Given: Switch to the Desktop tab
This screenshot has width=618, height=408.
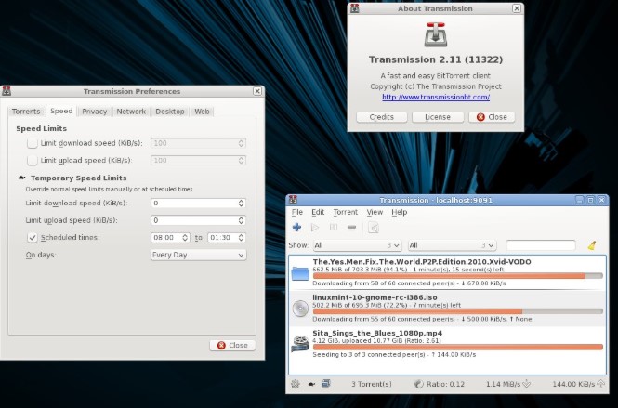Looking at the screenshot, I should click(x=170, y=112).
